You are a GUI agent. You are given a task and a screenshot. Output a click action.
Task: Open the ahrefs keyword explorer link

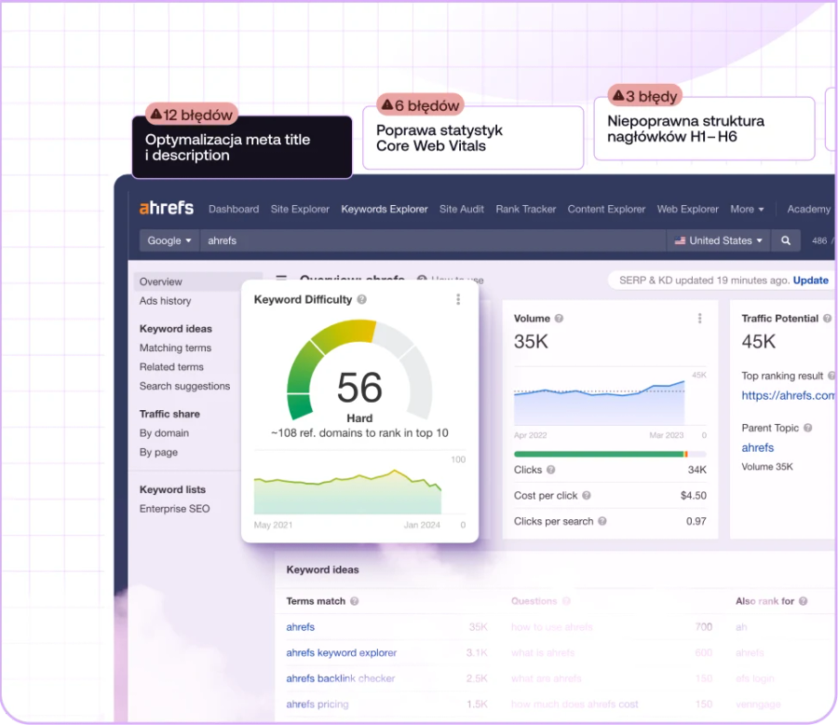(x=342, y=652)
